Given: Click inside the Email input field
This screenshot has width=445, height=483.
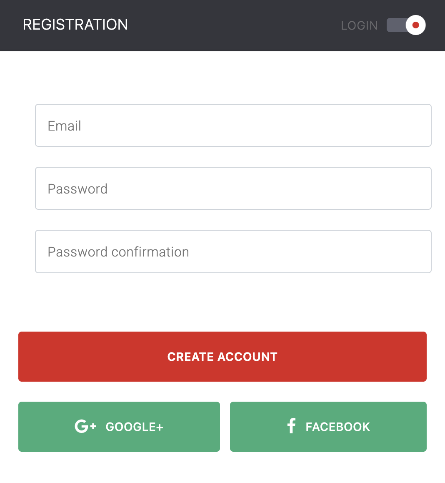Looking at the screenshot, I should [x=233, y=125].
